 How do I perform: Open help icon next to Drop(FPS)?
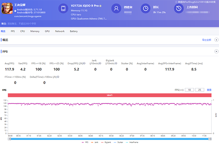(84, 63)
